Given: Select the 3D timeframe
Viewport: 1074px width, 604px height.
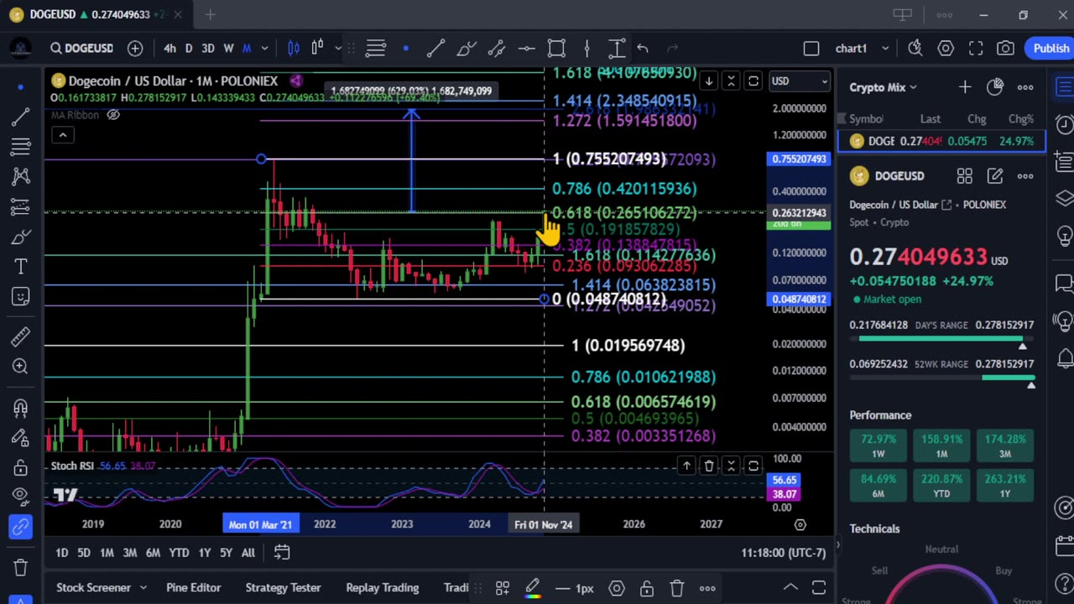Looking at the screenshot, I should [207, 49].
